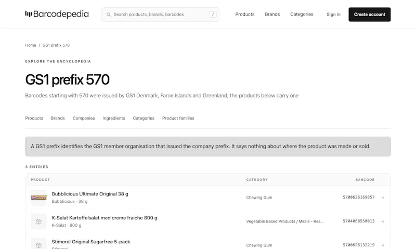
Task: Click the PRODUCT column header
Action: point(41,180)
